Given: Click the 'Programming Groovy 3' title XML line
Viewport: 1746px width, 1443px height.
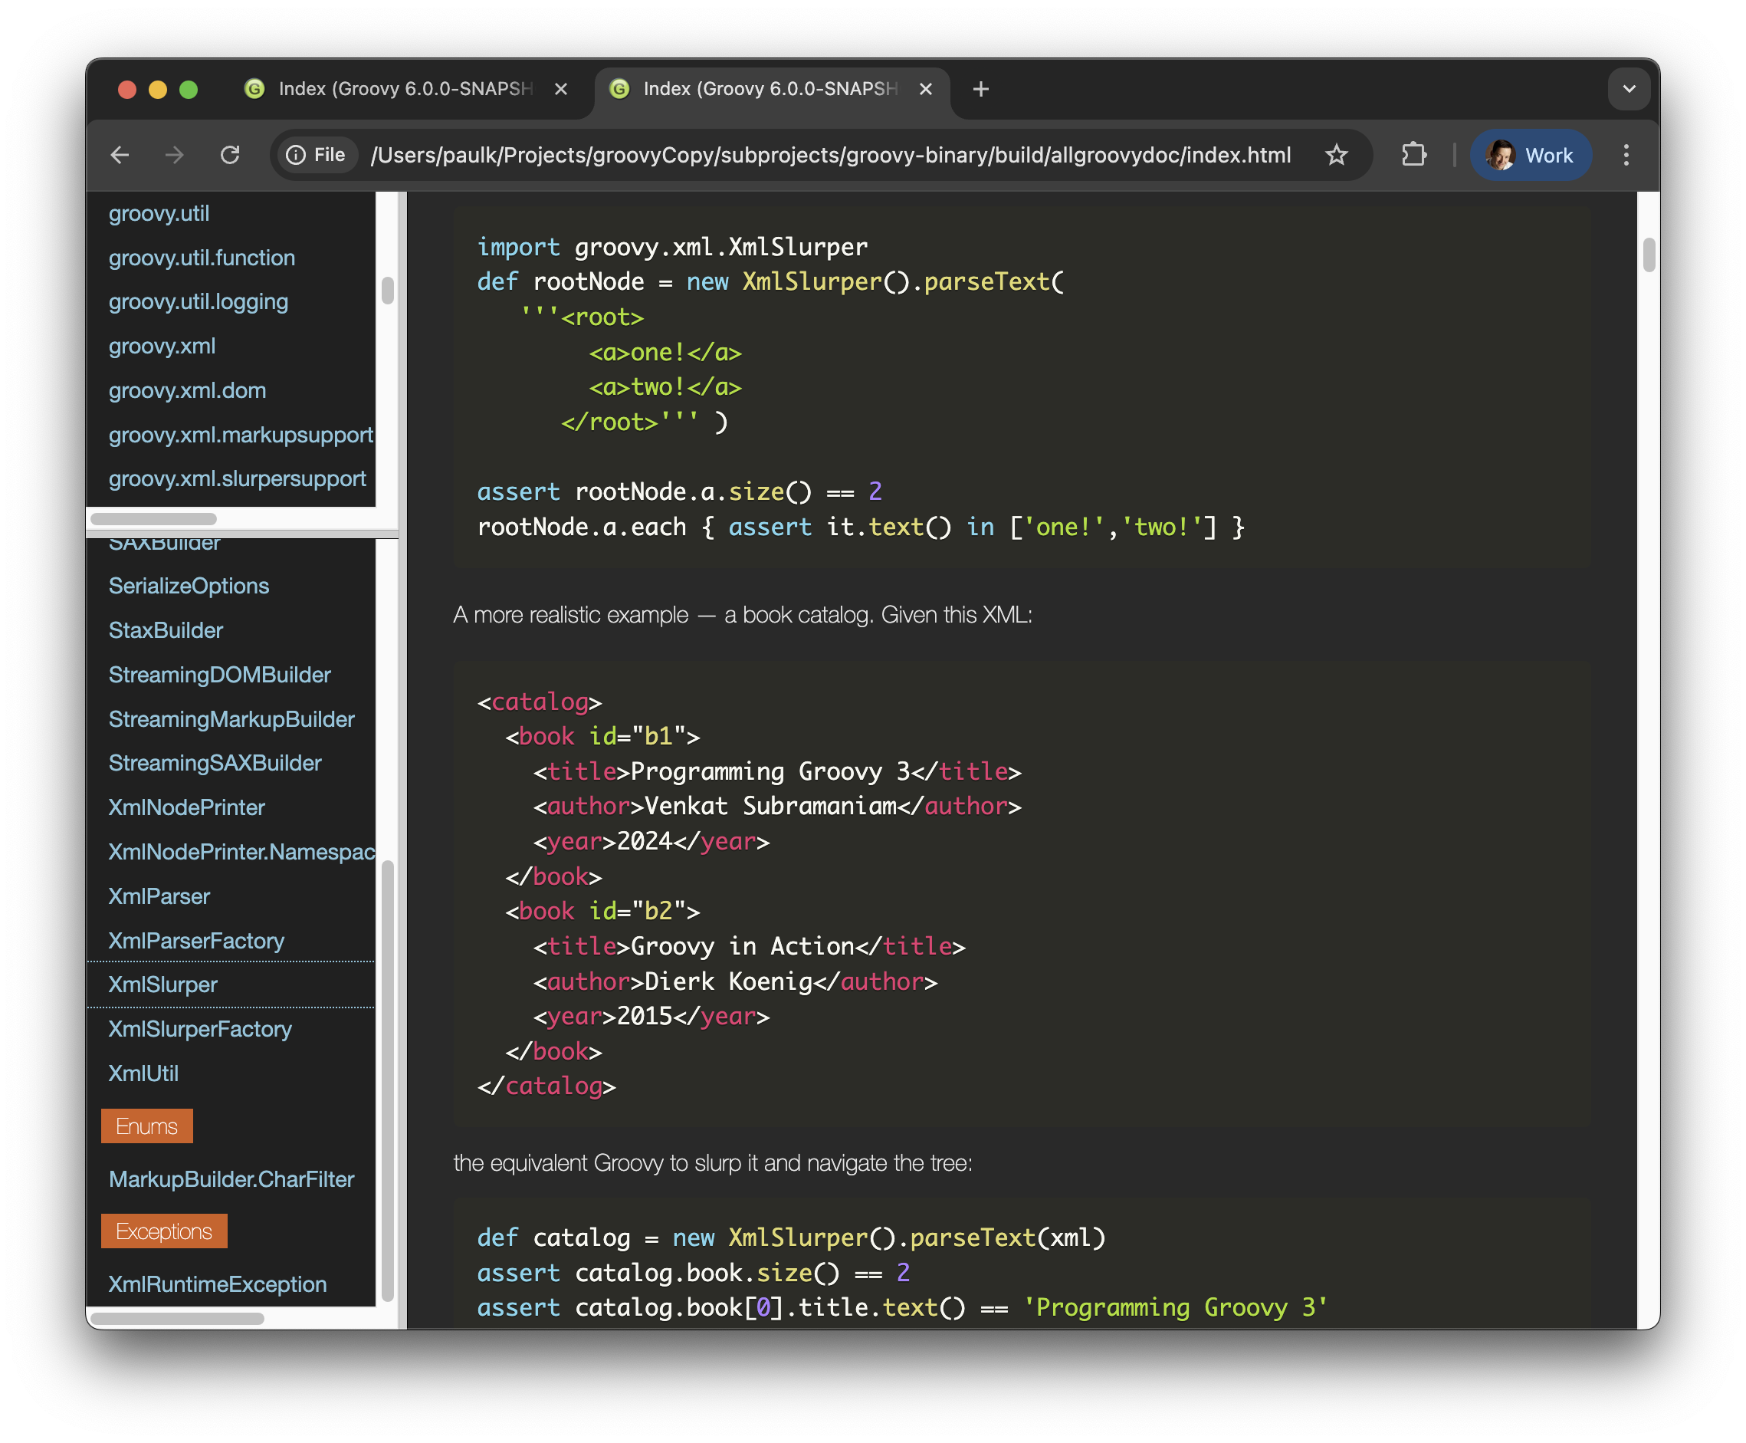Looking at the screenshot, I should coord(776,771).
